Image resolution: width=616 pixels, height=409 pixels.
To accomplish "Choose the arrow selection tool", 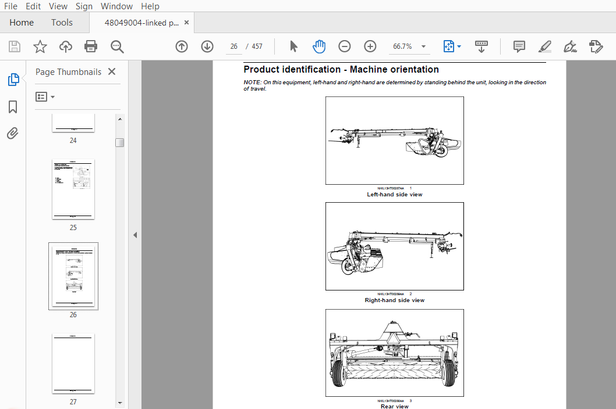I will coord(293,46).
